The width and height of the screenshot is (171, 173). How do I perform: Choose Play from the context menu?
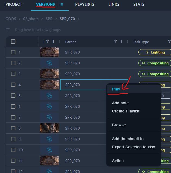tap(134, 89)
